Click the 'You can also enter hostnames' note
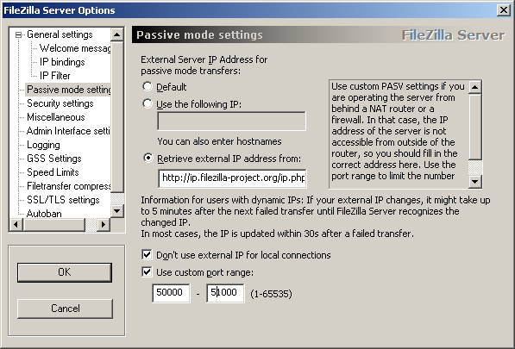Image resolution: width=515 pixels, height=349 pixels. pyautogui.click(x=219, y=141)
